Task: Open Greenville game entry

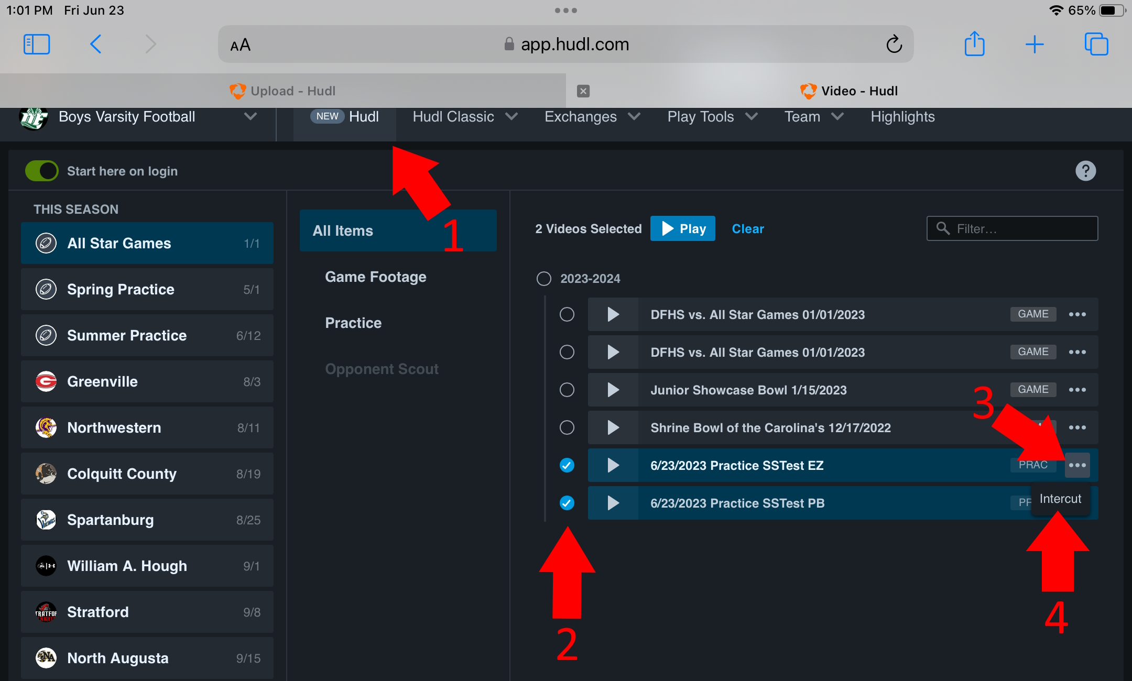Action: point(147,381)
